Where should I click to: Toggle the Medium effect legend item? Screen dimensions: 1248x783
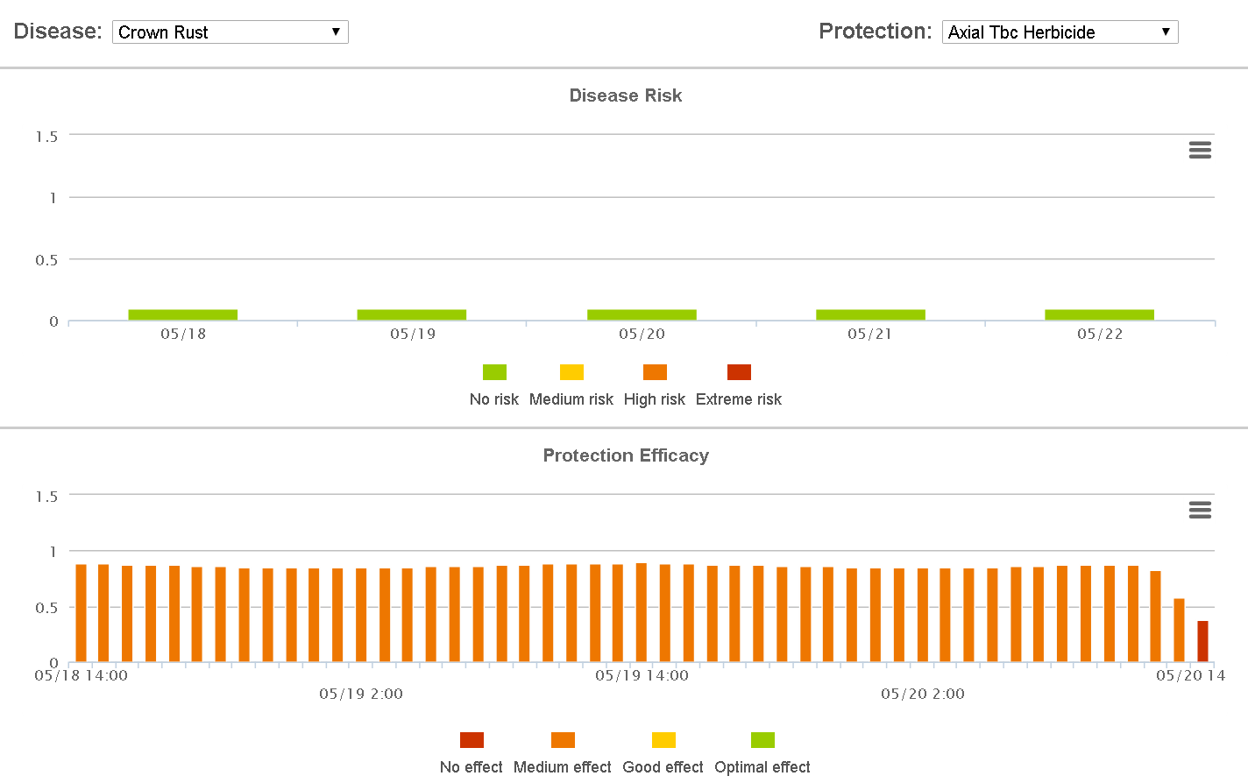563,767
